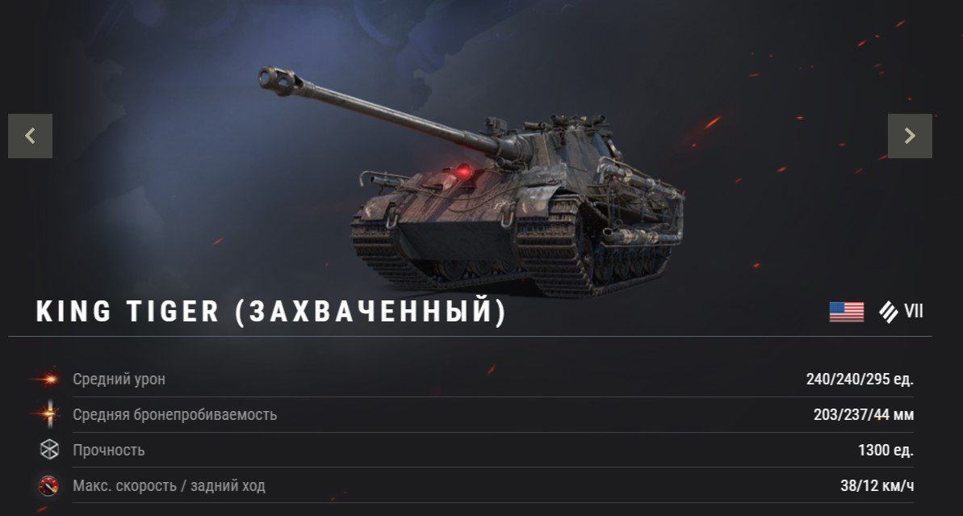Click the average damage shell icon
Viewport: 963px width, 516px height.
click(x=48, y=380)
